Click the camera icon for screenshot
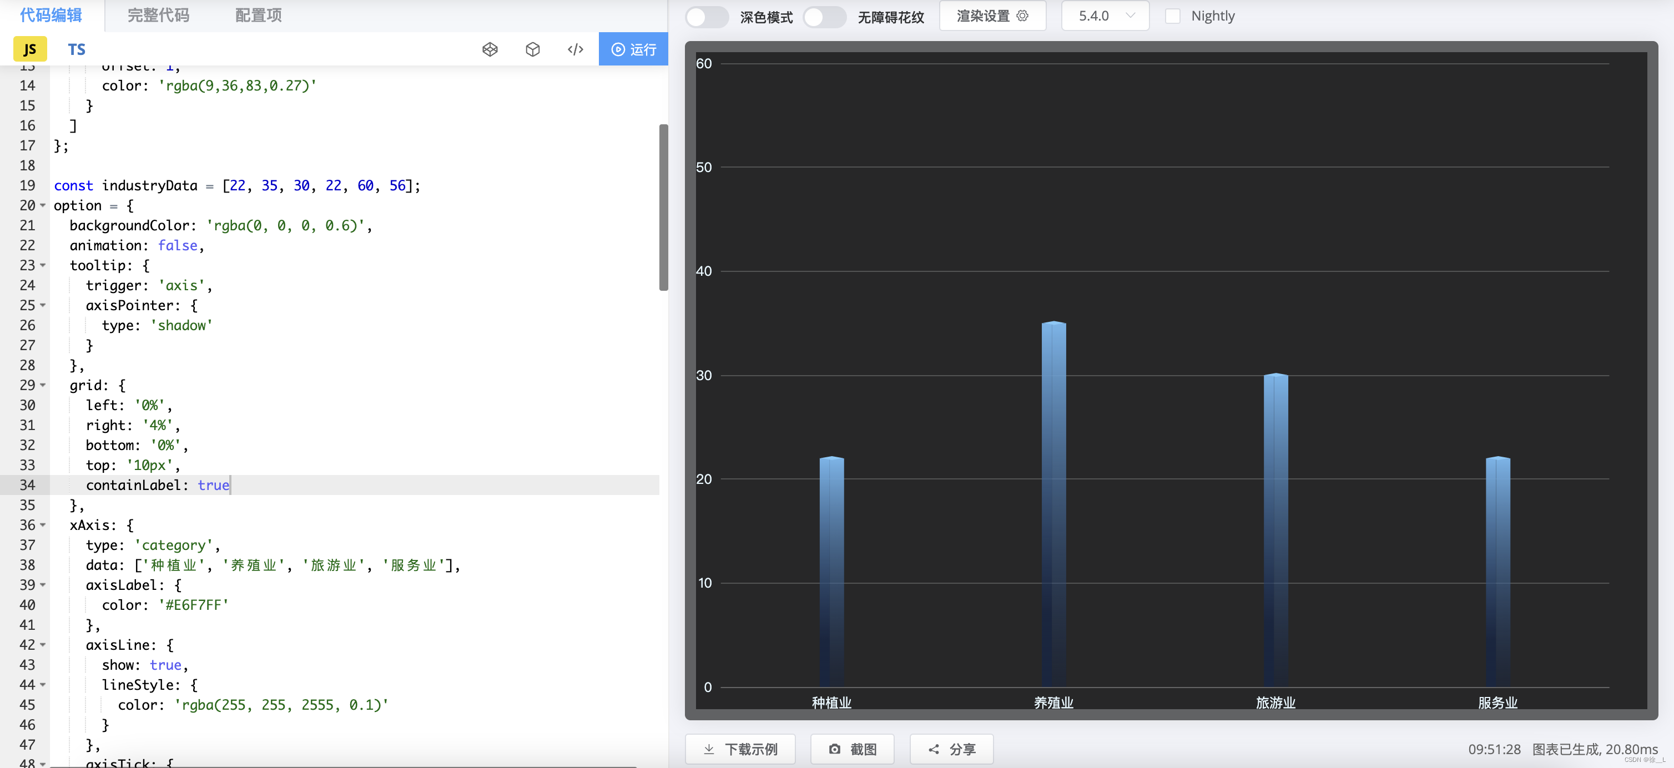This screenshot has width=1674, height=768. pos(834,749)
